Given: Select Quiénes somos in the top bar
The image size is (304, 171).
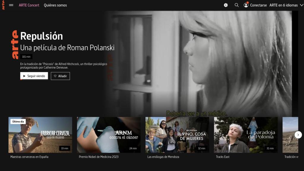Looking at the screenshot, I should 56,5.
